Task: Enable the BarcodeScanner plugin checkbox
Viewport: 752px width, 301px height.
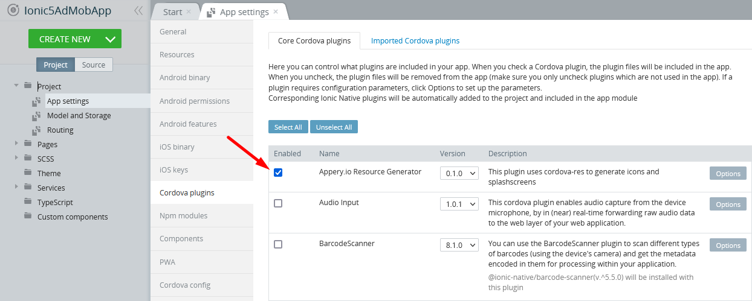Action: coord(278,244)
